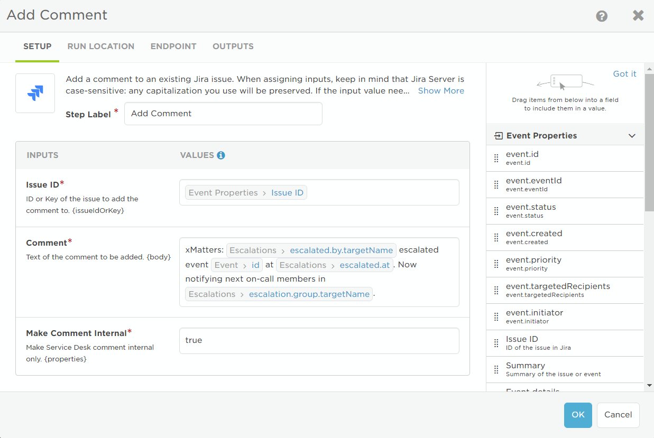Grab the drag handle for event.created
The height and width of the screenshot is (438, 654).
pos(496,237)
